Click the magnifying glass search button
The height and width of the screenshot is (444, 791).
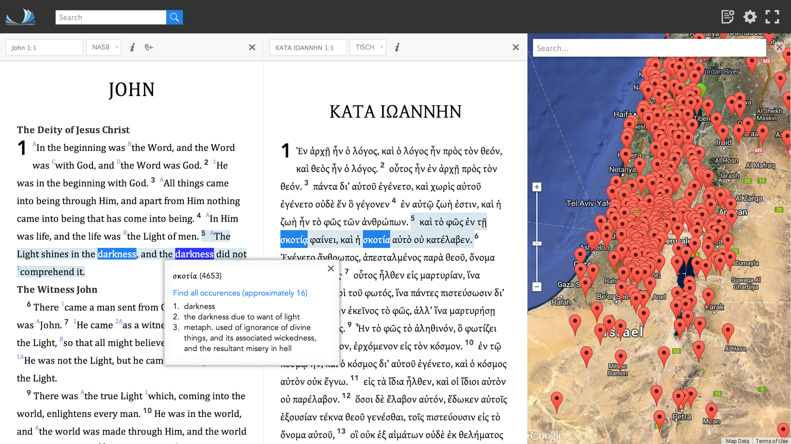[x=174, y=17]
